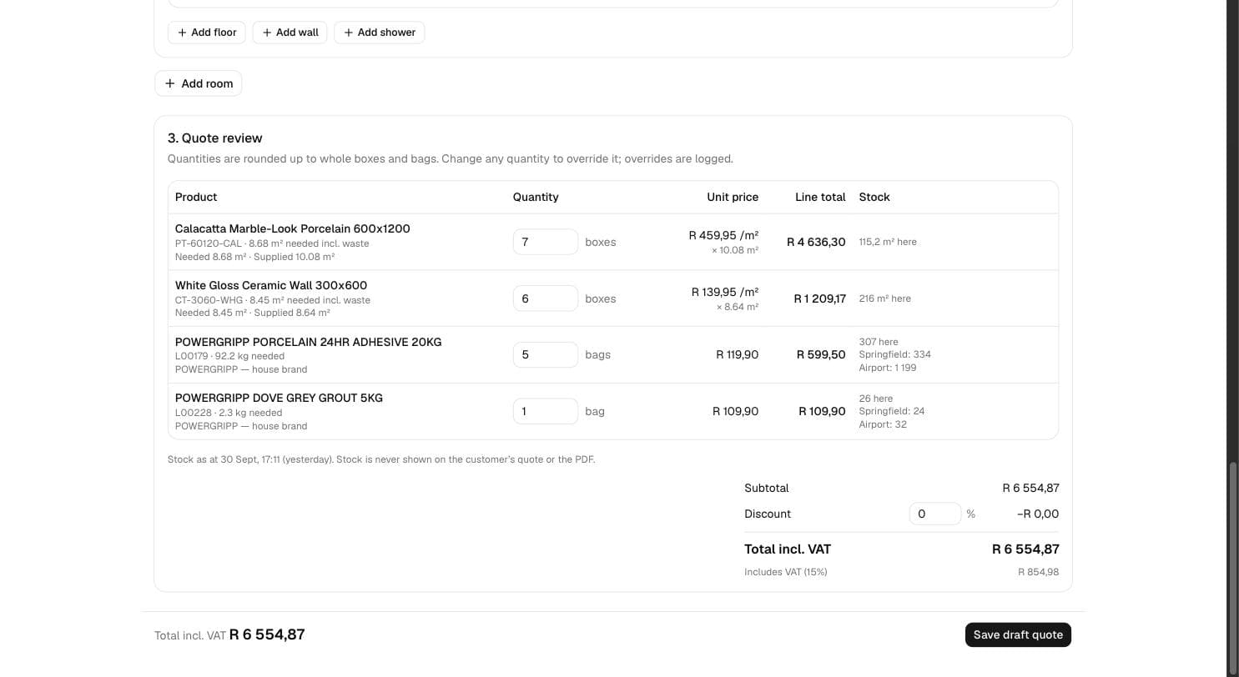Click the Quantity column header
Screen dimensions: 1239x677
click(536, 197)
